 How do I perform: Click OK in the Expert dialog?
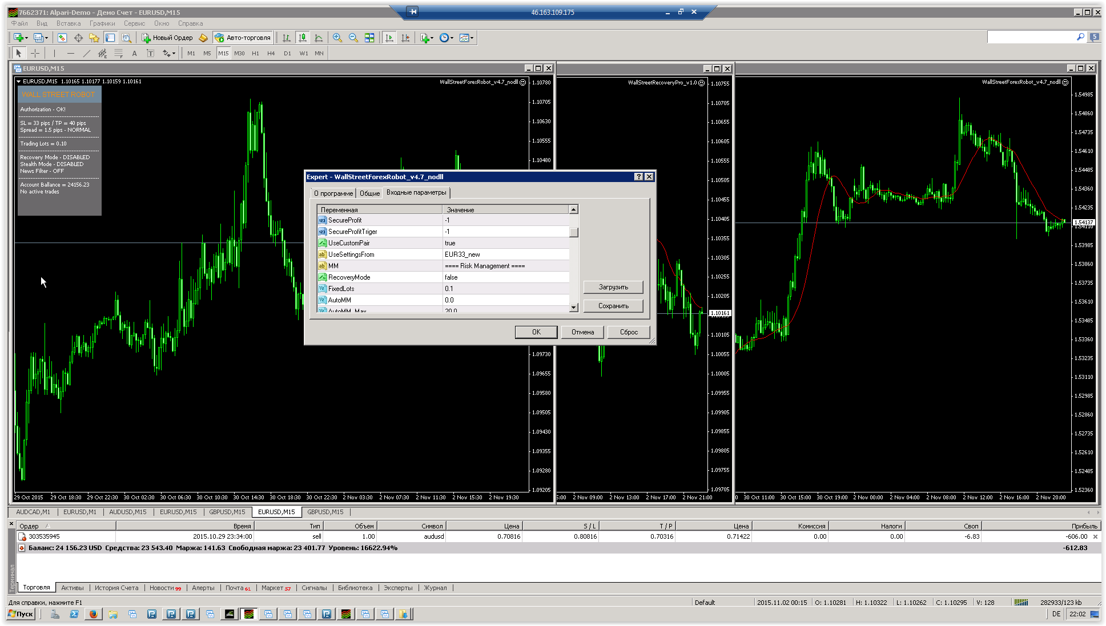[x=536, y=332]
